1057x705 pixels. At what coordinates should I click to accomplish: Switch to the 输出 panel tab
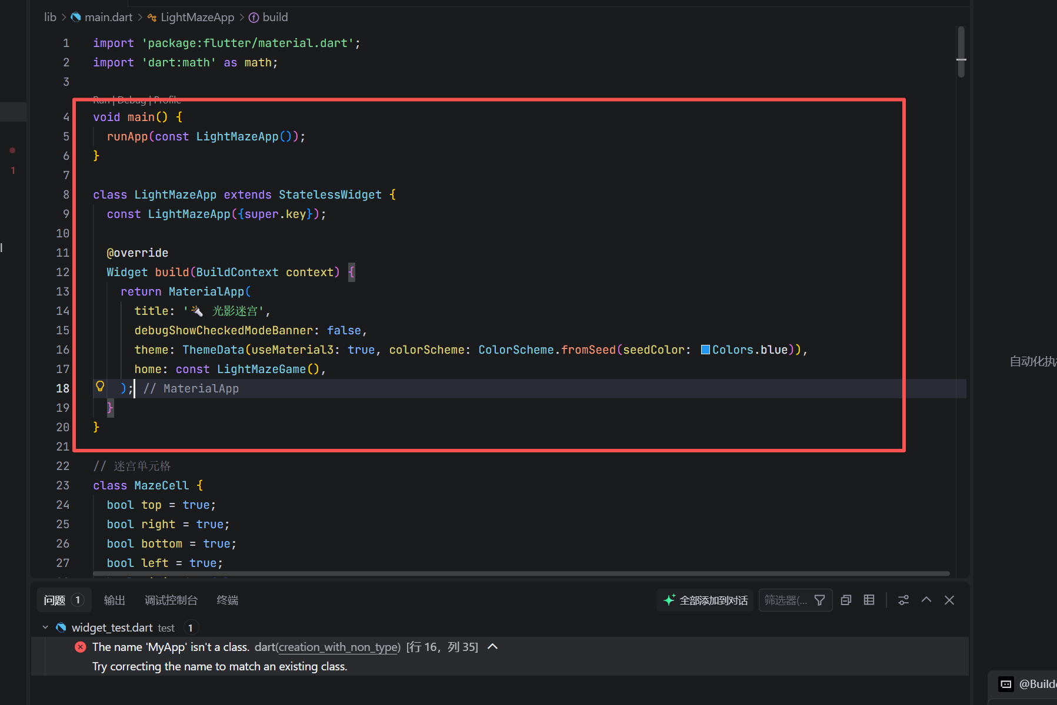(115, 600)
